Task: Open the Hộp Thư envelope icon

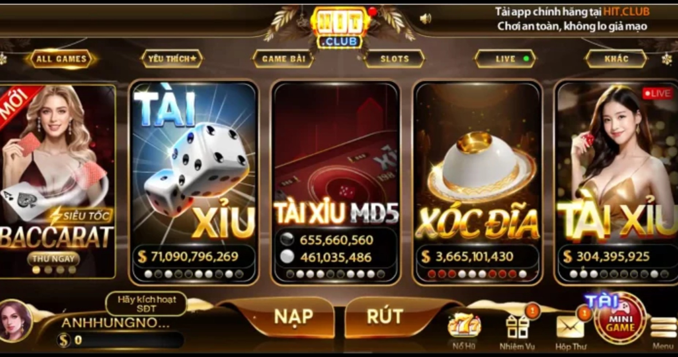Action: coord(570,327)
